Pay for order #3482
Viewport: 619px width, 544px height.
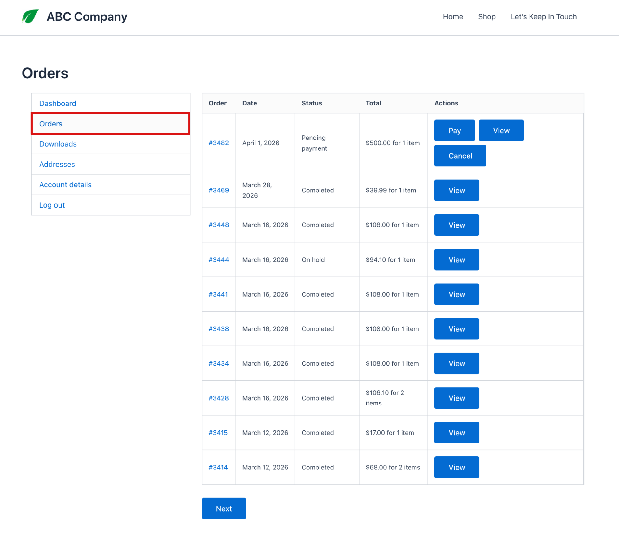click(x=454, y=130)
